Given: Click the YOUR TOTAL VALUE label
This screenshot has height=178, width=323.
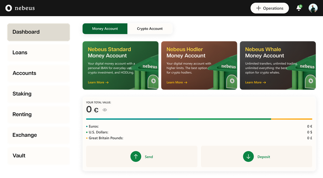Looking at the screenshot, I should (98, 103).
